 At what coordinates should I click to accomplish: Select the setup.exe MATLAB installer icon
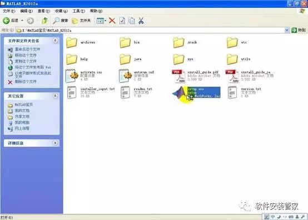click(180, 93)
